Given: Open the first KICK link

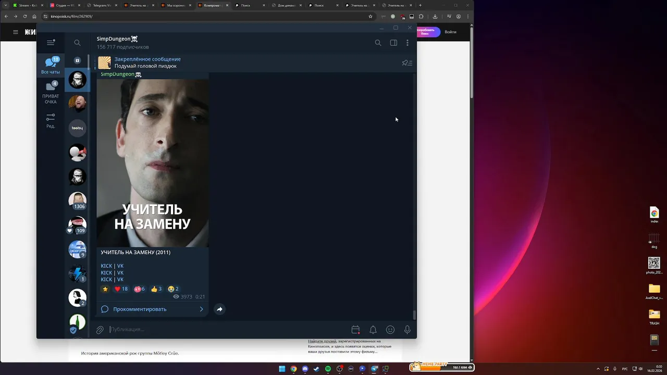Looking at the screenshot, I should [106, 266].
